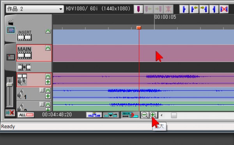Click the clapperboard icon in the sidebar

point(11,22)
